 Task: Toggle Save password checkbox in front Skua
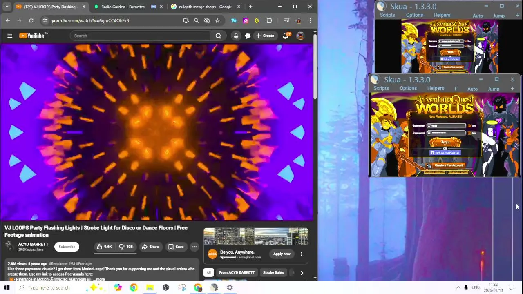pyautogui.click(x=469, y=133)
